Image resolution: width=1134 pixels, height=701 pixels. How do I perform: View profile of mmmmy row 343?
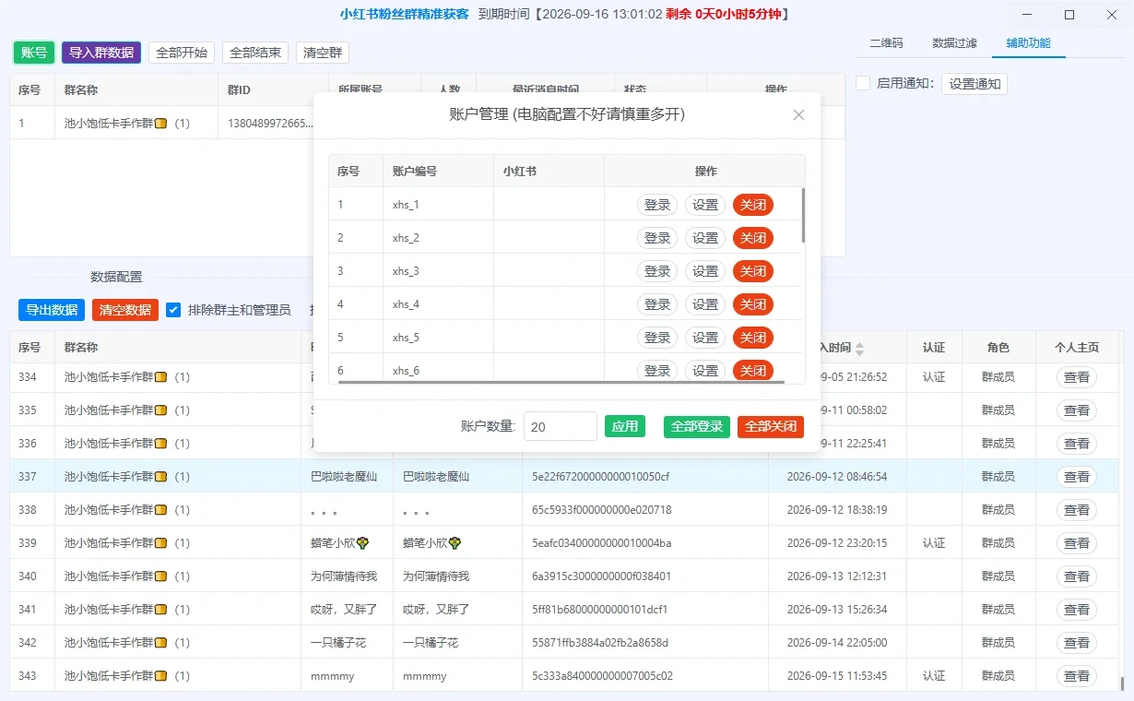(1077, 676)
